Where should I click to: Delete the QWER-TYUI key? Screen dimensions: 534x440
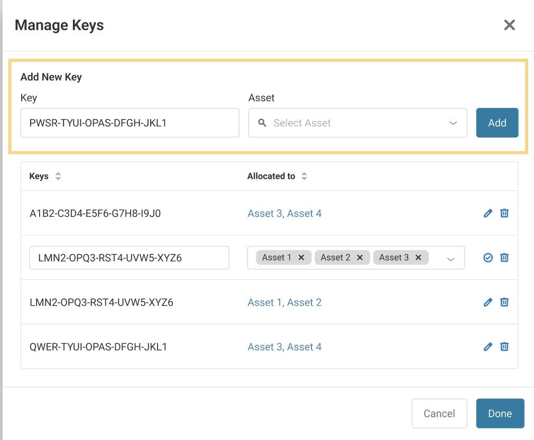tap(504, 346)
